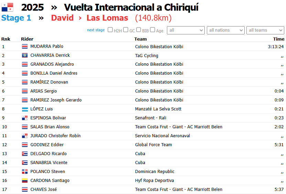Viewport: 286px width, 194px height.
Task: Open rider JURADO Christofer Robín
Action: (55, 136)
